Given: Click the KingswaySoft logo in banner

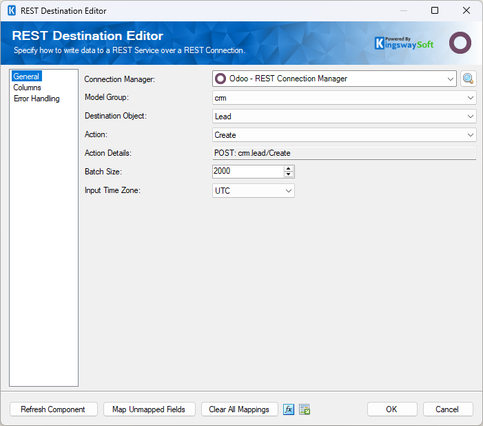Looking at the screenshot, I should click(404, 43).
